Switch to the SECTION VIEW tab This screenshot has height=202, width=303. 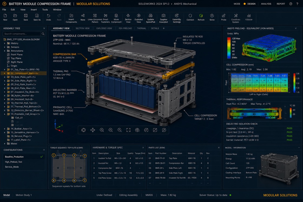point(83,28)
